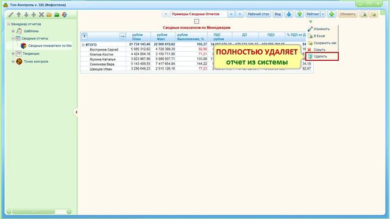Viewport: 390px width, 219px height.
Task: Click the green folder icon in left toolbar
Action: pyautogui.click(x=57, y=15)
